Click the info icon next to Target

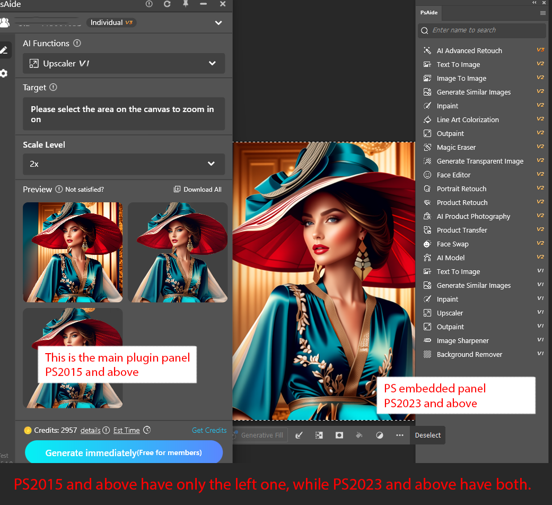point(53,88)
